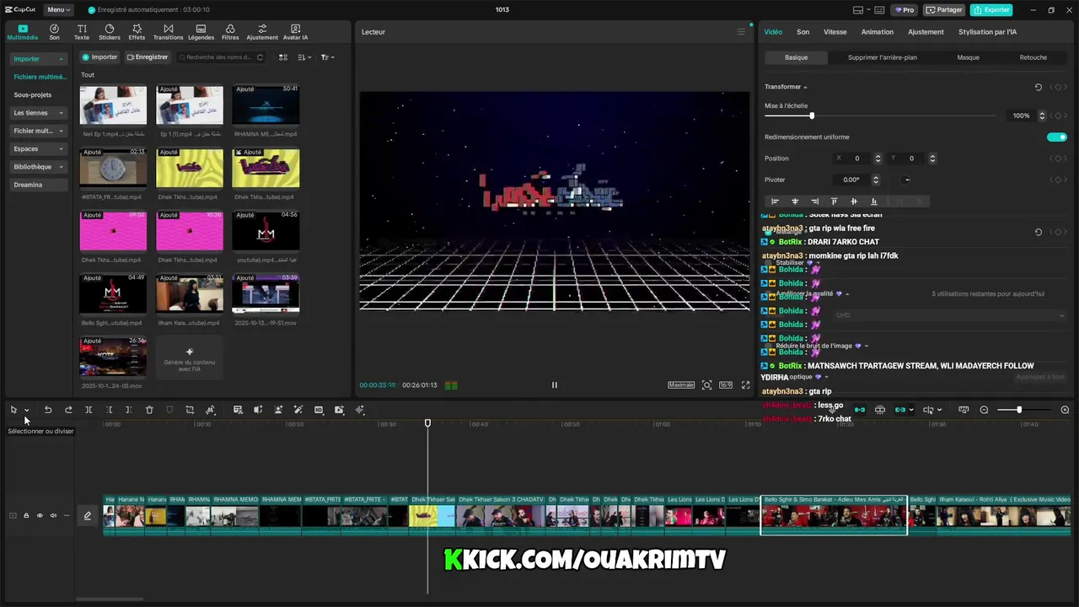Pause playback in the player
The width and height of the screenshot is (1079, 607).
[x=554, y=384]
